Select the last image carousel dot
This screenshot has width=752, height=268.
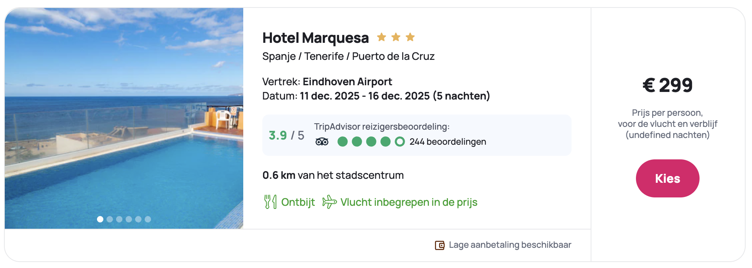(148, 219)
